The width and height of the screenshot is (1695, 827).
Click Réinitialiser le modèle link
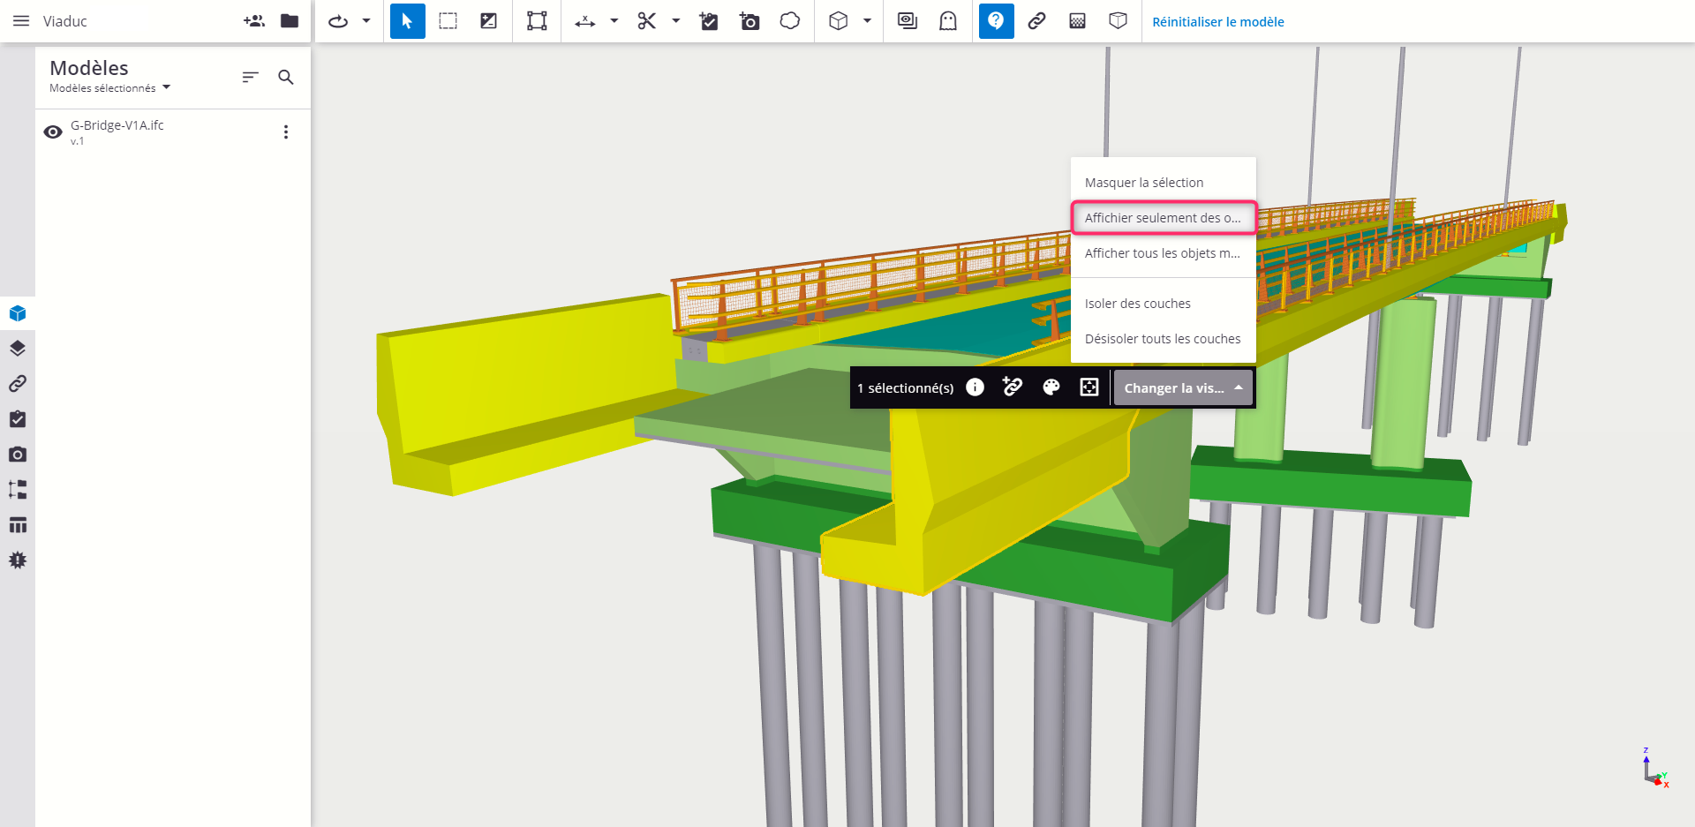point(1217,21)
